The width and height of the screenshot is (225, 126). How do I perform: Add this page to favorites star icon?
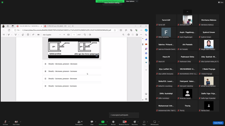tap(115, 30)
